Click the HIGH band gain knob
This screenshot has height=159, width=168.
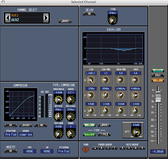click(135, 110)
